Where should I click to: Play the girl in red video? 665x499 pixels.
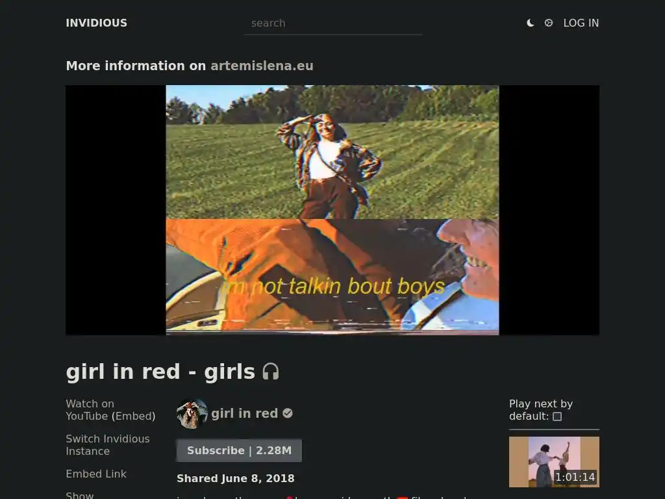coord(332,210)
